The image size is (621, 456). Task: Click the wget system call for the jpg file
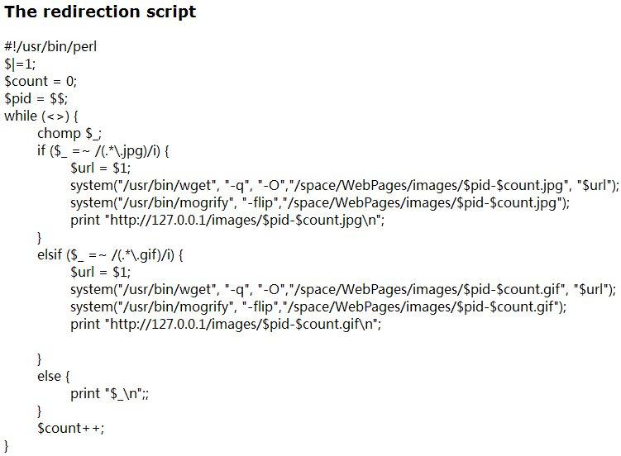pos(344,186)
